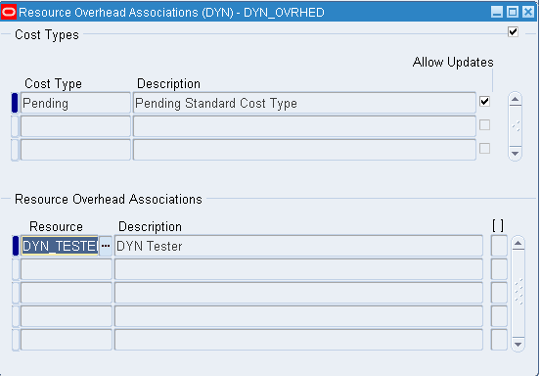Uncheck Allow Updates for Pending cost type
Viewport: 541px width, 376px height.
pyautogui.click(x=485, y=102)
